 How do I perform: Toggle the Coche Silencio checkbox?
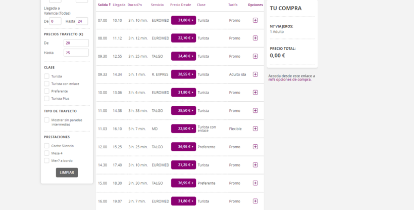coord(47,146)
